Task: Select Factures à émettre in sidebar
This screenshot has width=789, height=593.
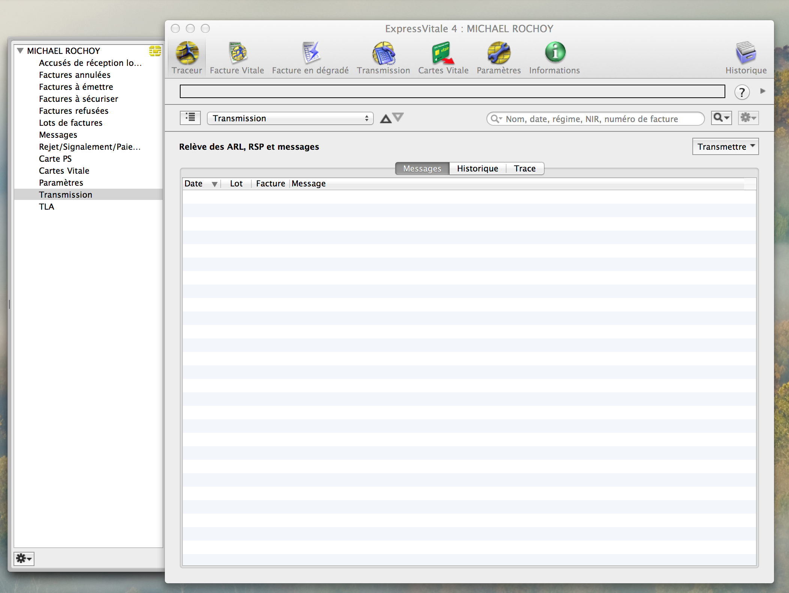Action: (76, 87)
